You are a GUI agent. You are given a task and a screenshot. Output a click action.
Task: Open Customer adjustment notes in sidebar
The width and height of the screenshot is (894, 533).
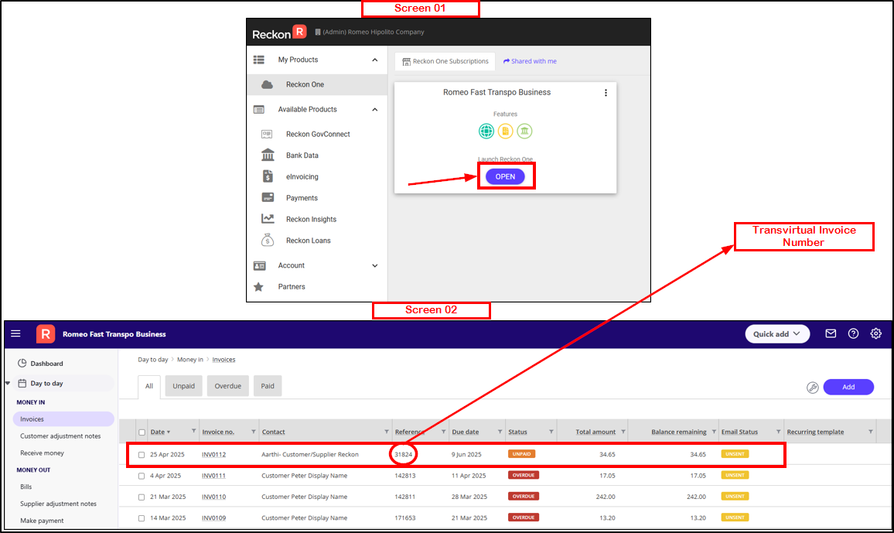(60, 436)
